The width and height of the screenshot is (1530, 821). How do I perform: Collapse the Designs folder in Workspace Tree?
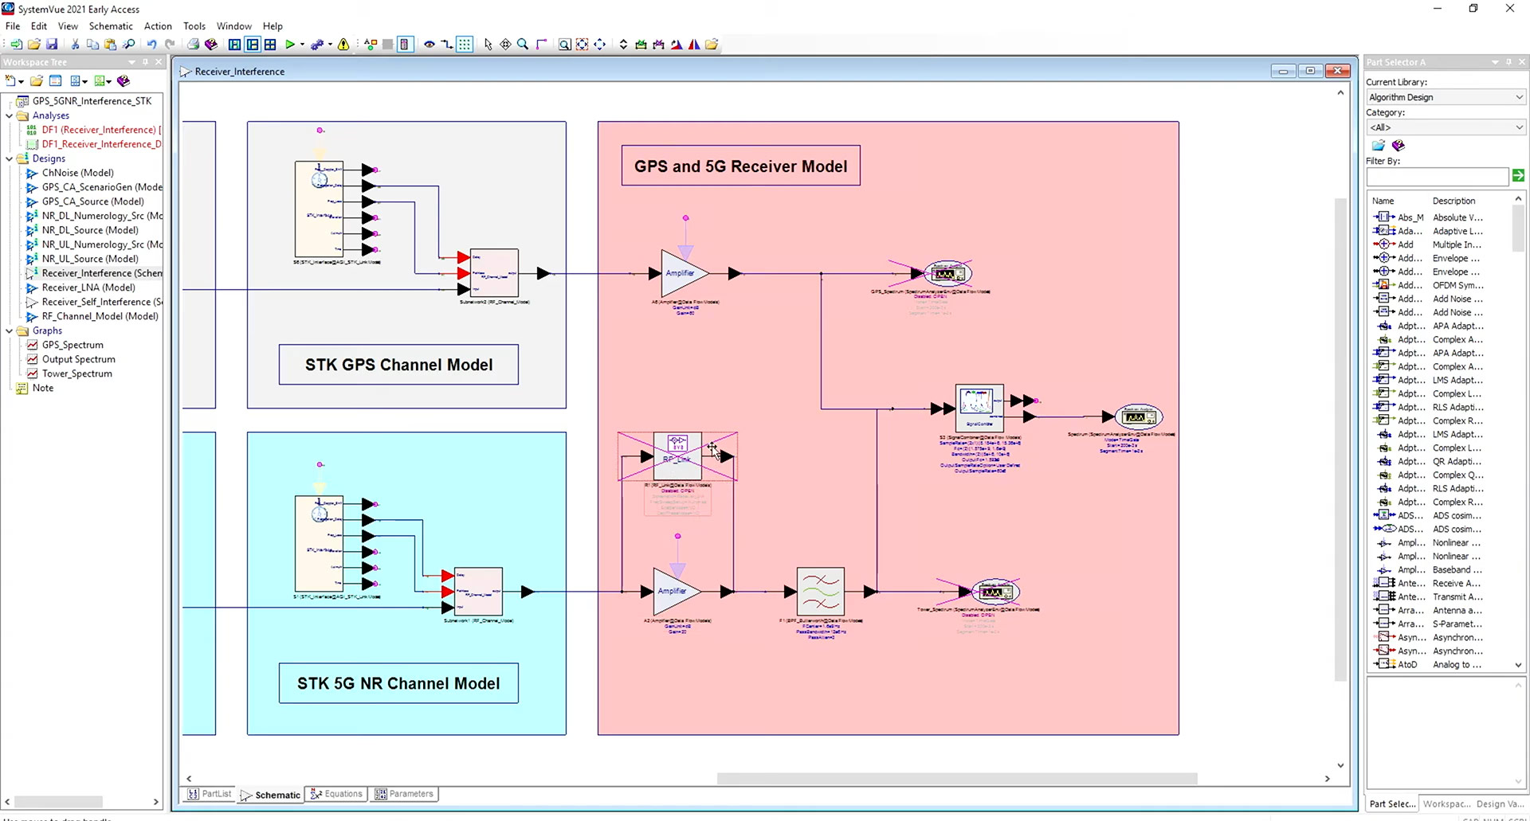point(10,158)
